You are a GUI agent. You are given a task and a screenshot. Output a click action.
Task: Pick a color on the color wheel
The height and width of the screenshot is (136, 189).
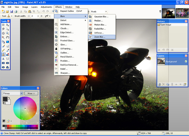tap(25, 108)
